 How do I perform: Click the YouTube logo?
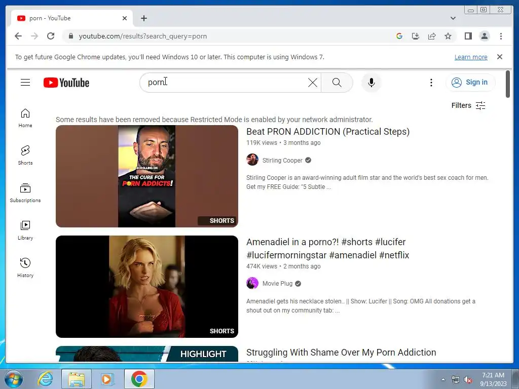[x=66, y=83]
